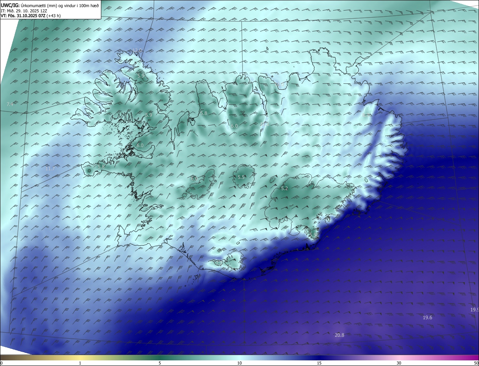
Task: Click the colorbar tick label '5'
Action: (x=160, y=363)
